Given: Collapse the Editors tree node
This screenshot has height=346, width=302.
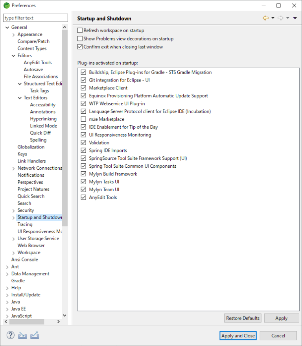Looking at the screenshot, I should pyautogui.click(x=13, y=56).
